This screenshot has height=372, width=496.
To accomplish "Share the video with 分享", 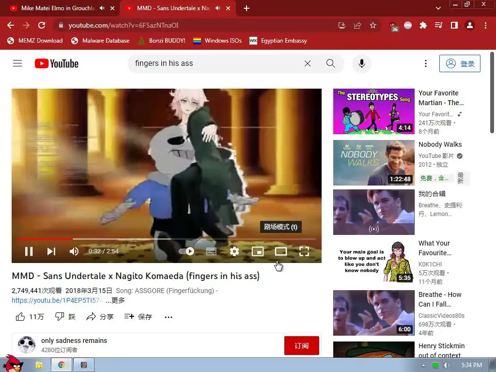I will pos(100,317).
